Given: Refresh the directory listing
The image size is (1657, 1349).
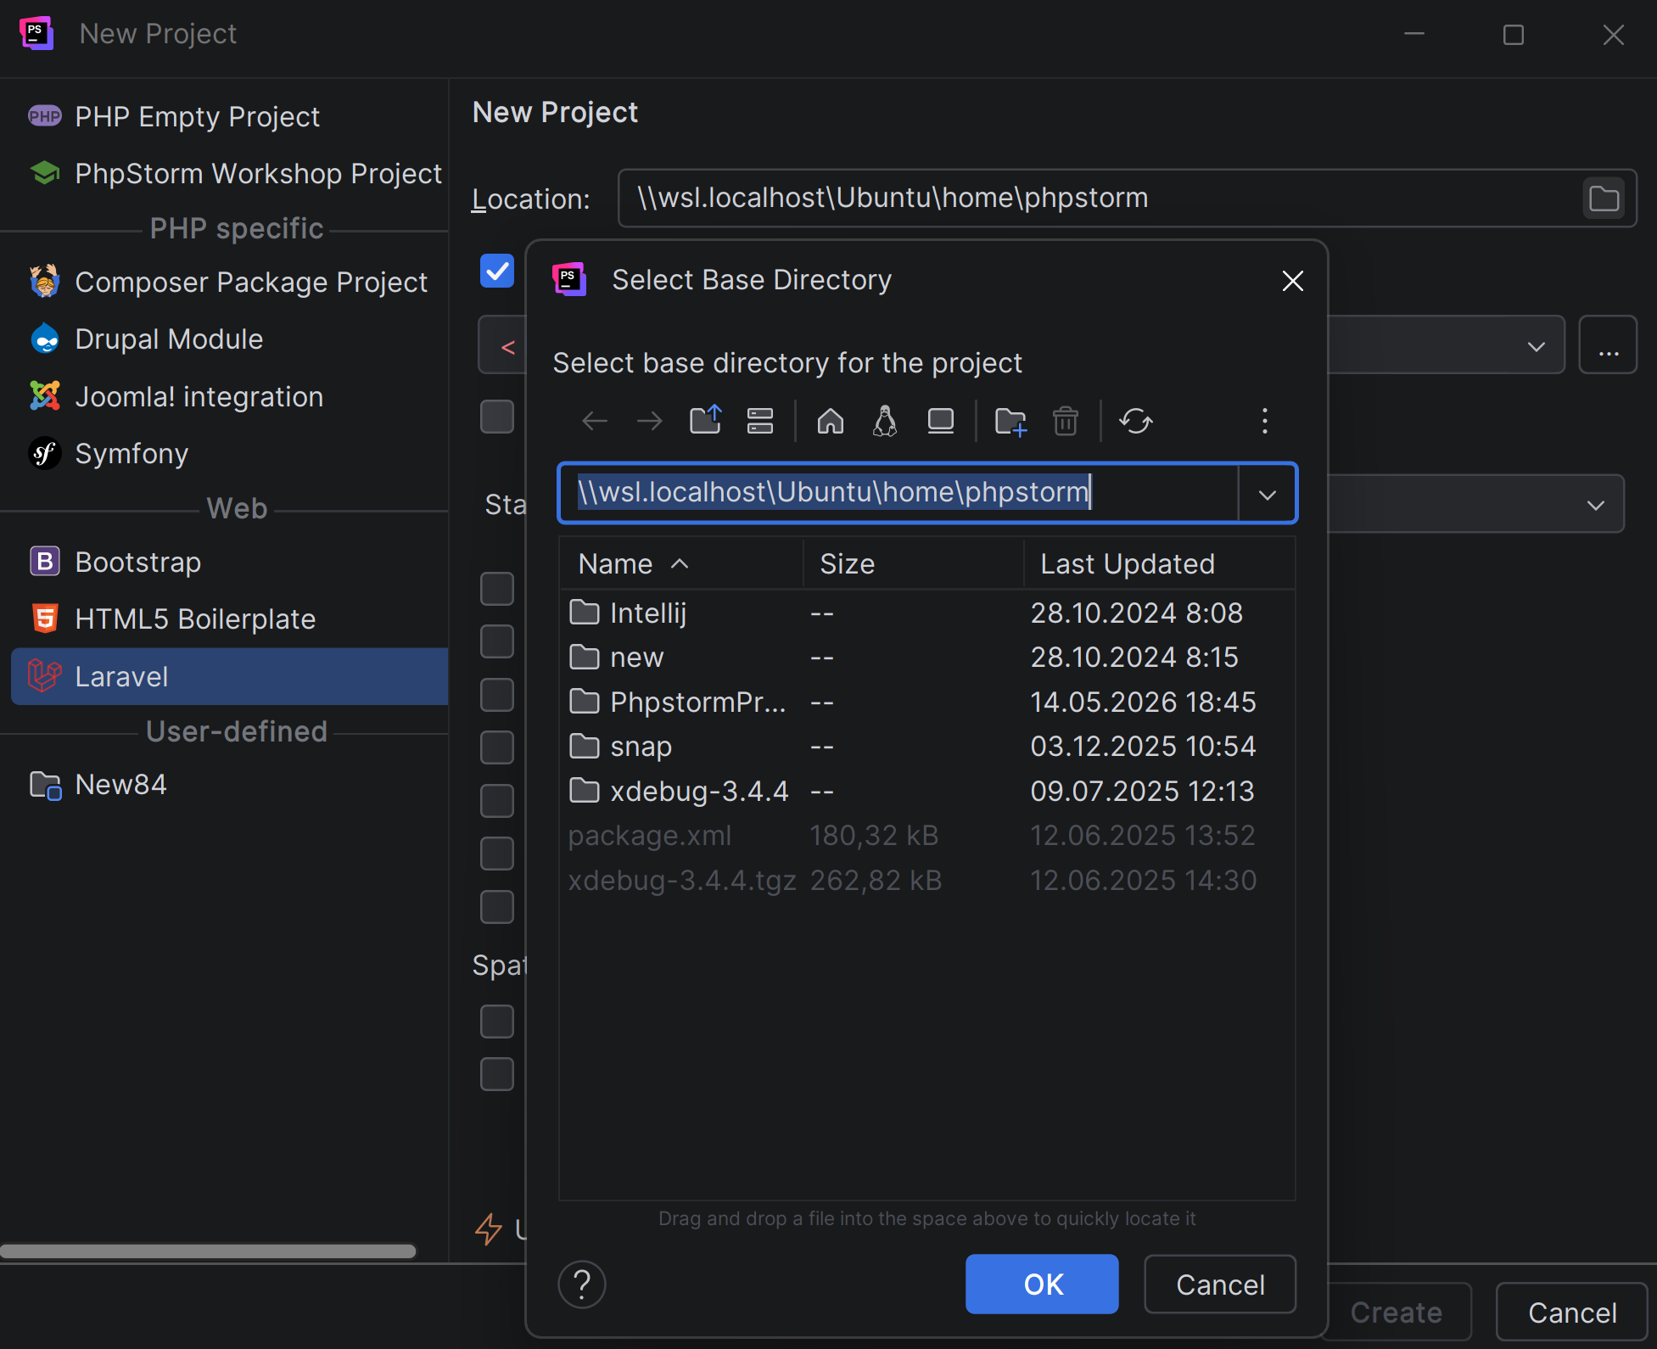Looking at the screenshot, I should click(x=1135, y=421).
